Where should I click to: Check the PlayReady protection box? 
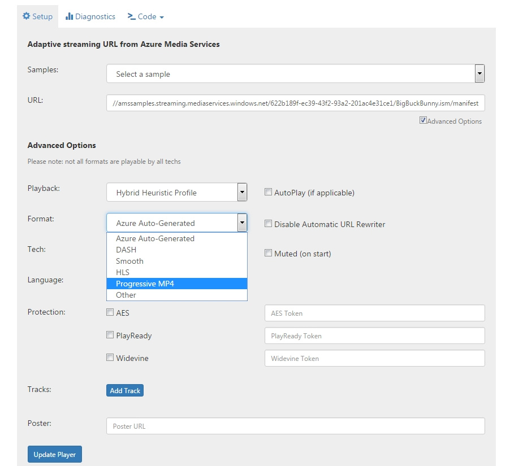[x=110, y=334]
